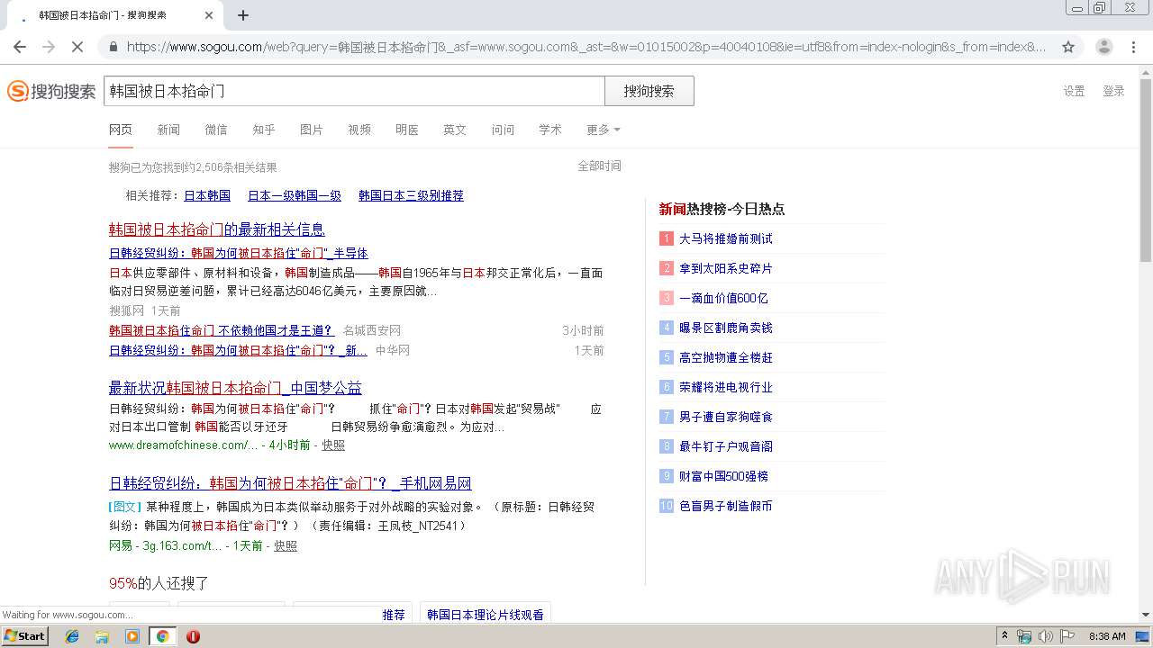Switch to the 视频 tab
This screenshot has width=1153, height=648.
tap(359, 130)
